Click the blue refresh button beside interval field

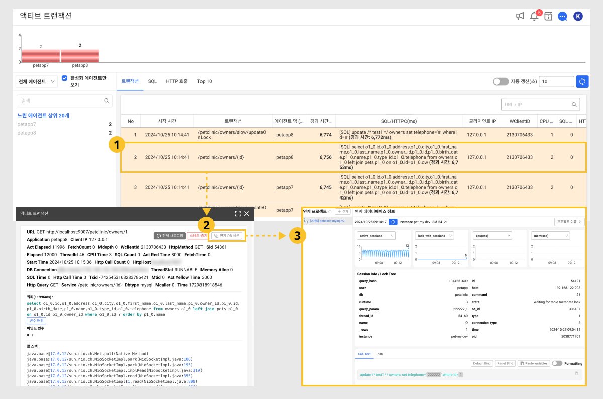[583, 81]
